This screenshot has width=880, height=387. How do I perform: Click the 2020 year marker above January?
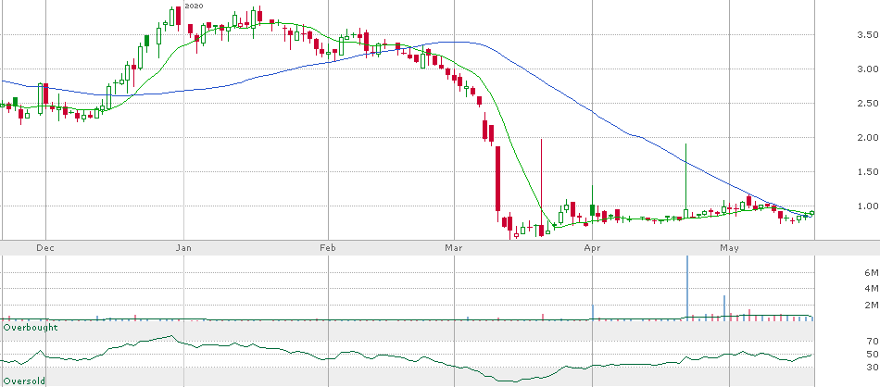click(194, 6)
